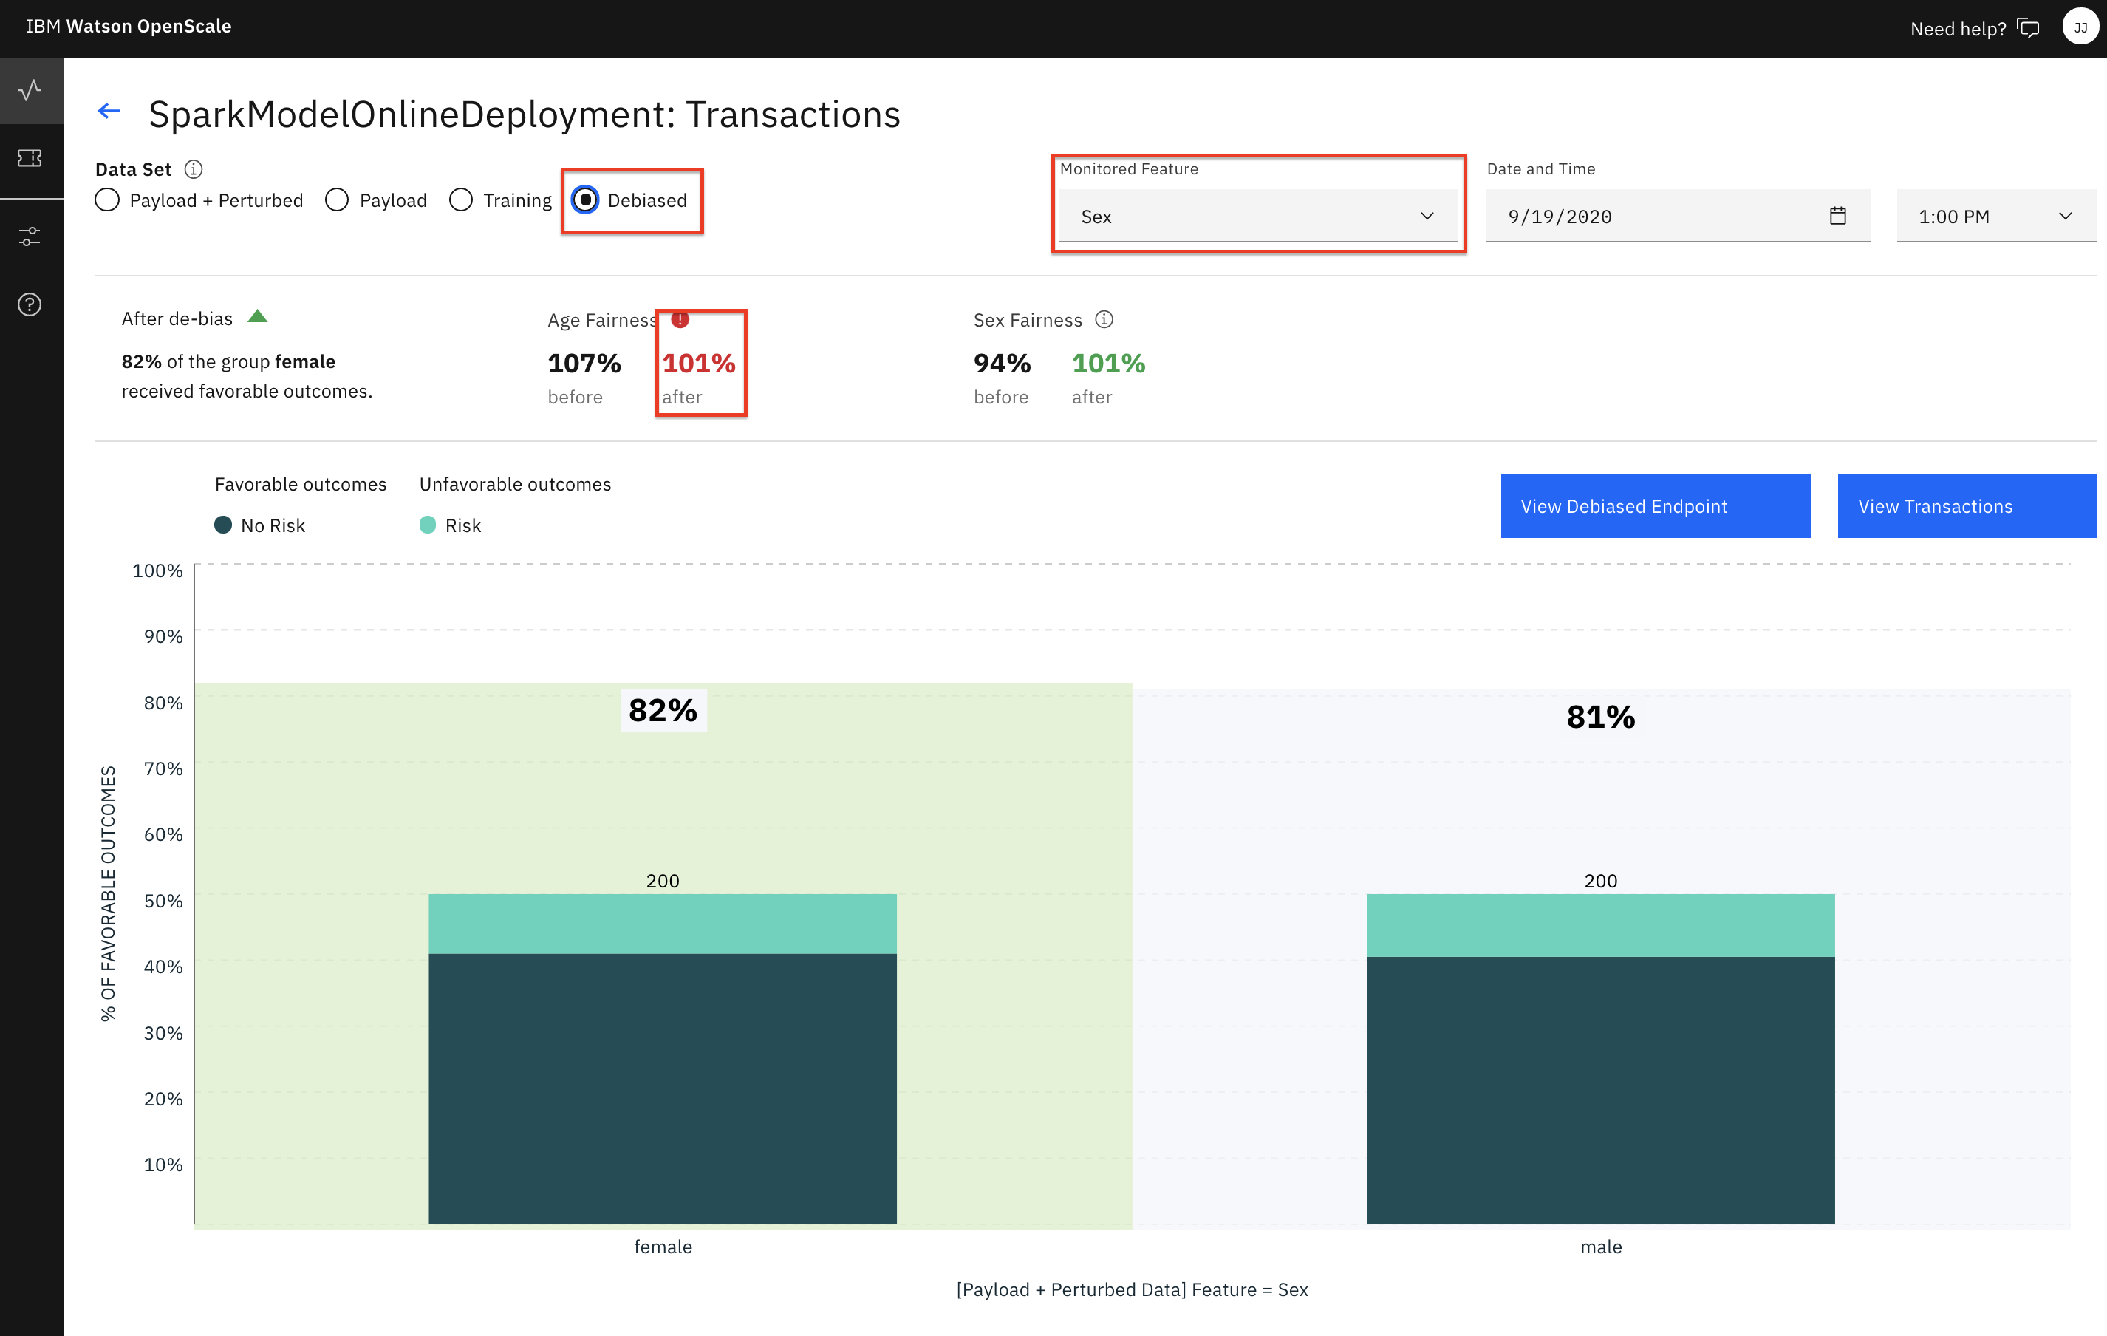Select the Payload + Perturbed radio button

pos(108,200)
